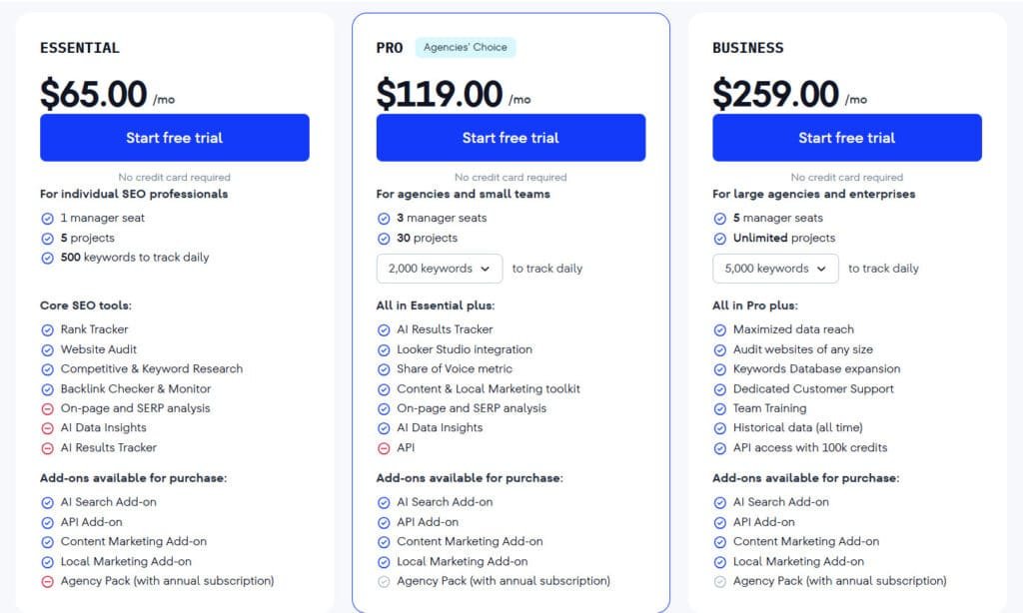
Task: Click Start free trial under Pro plan
Action: [511, 138]
